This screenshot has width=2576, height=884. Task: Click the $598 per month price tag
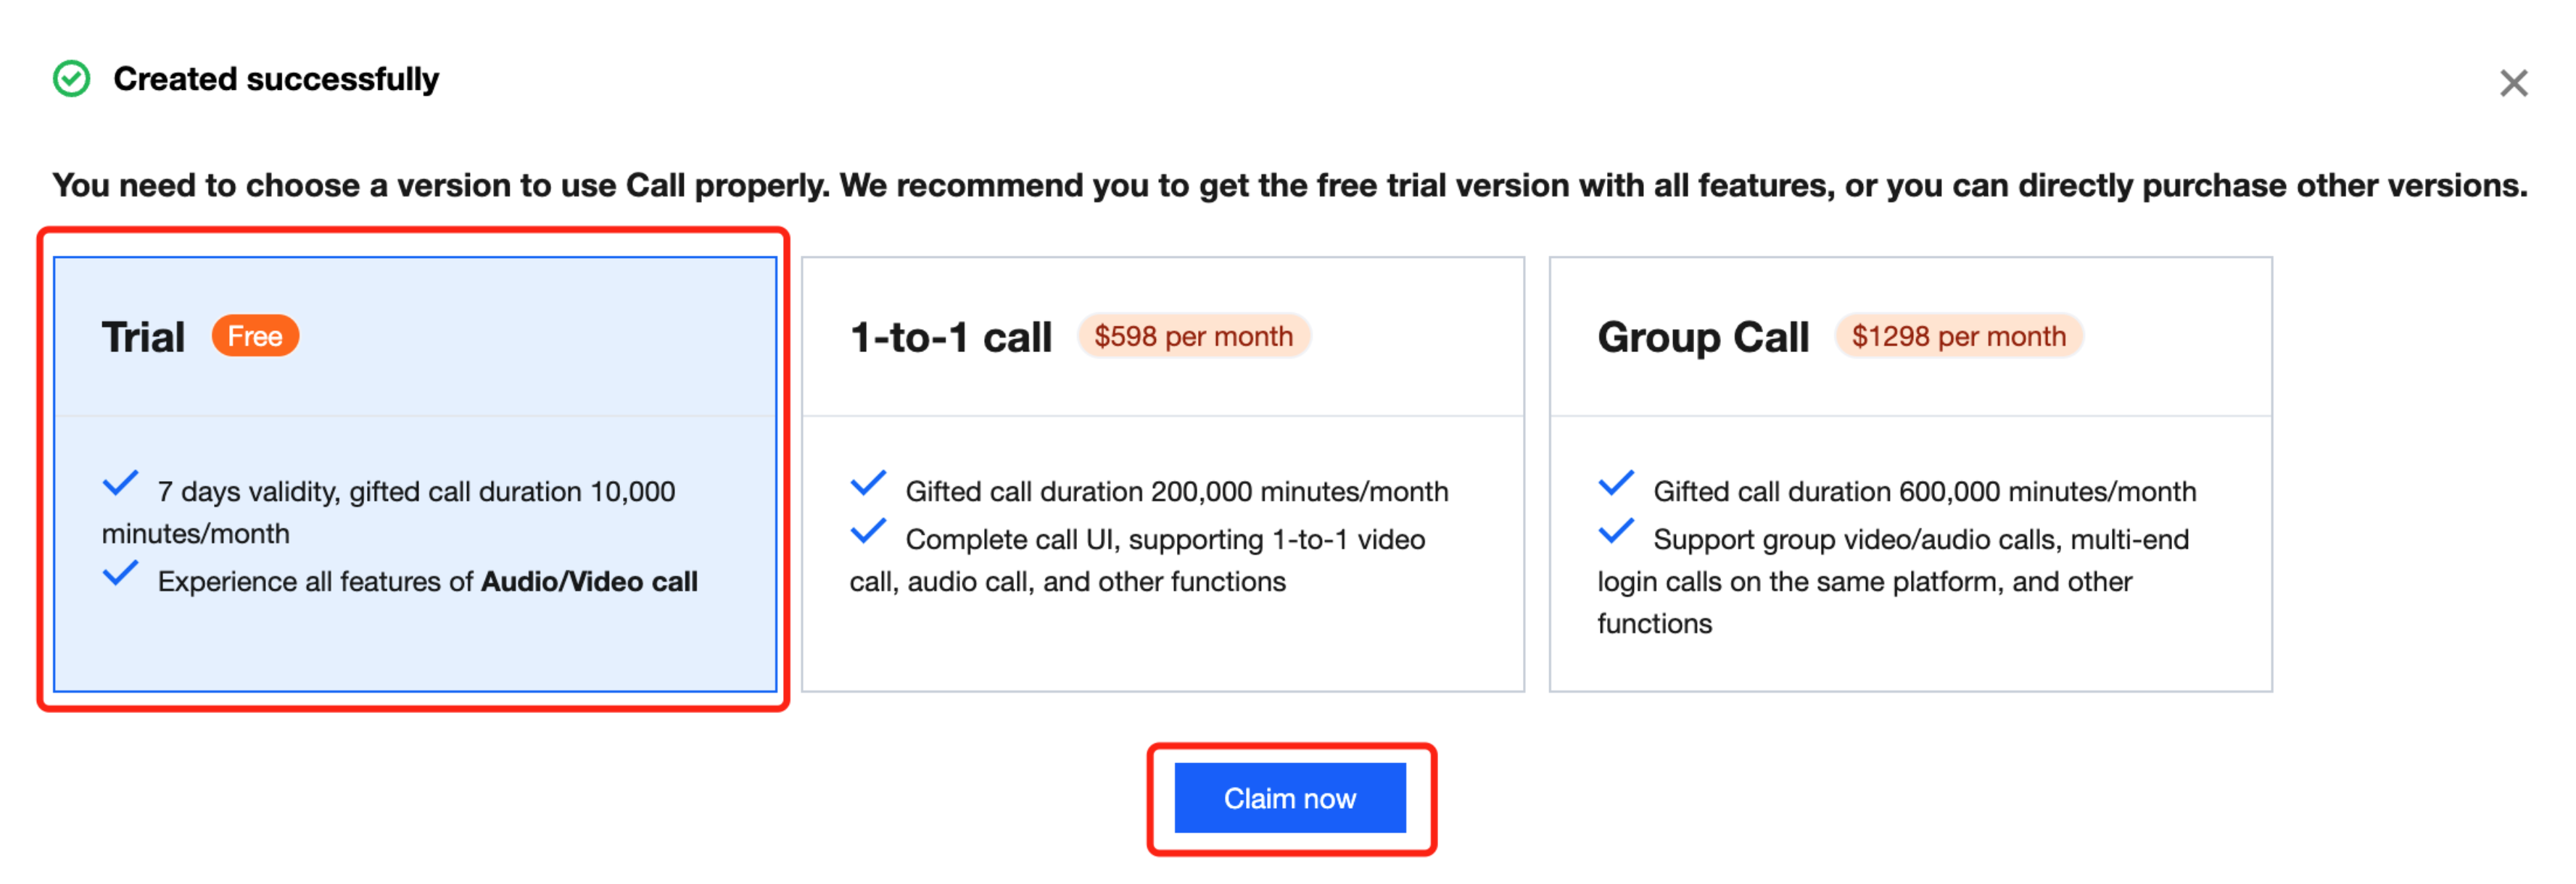1193,337
